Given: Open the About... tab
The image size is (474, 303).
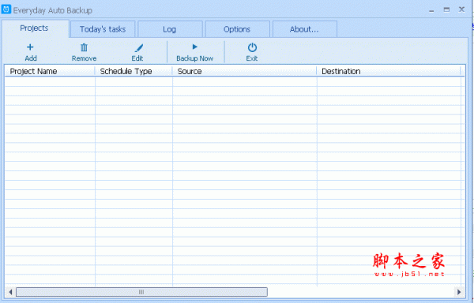Looking at the screenshot, I should pos(305,29).
